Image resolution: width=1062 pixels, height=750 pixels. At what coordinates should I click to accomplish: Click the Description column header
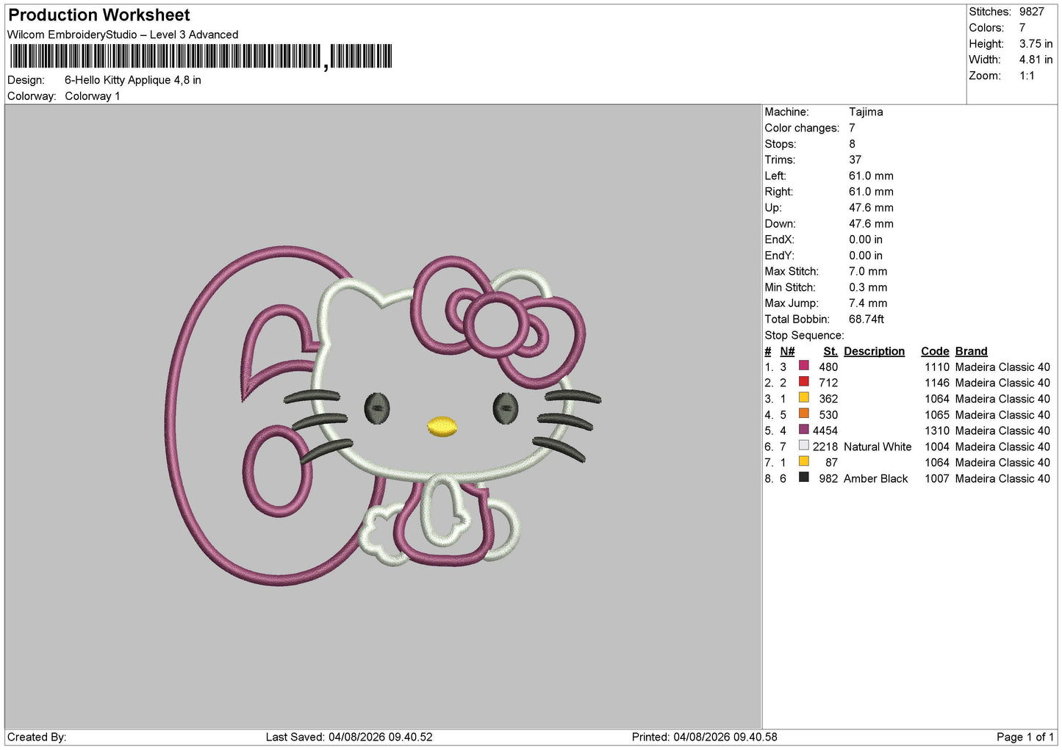click(874, 351)
